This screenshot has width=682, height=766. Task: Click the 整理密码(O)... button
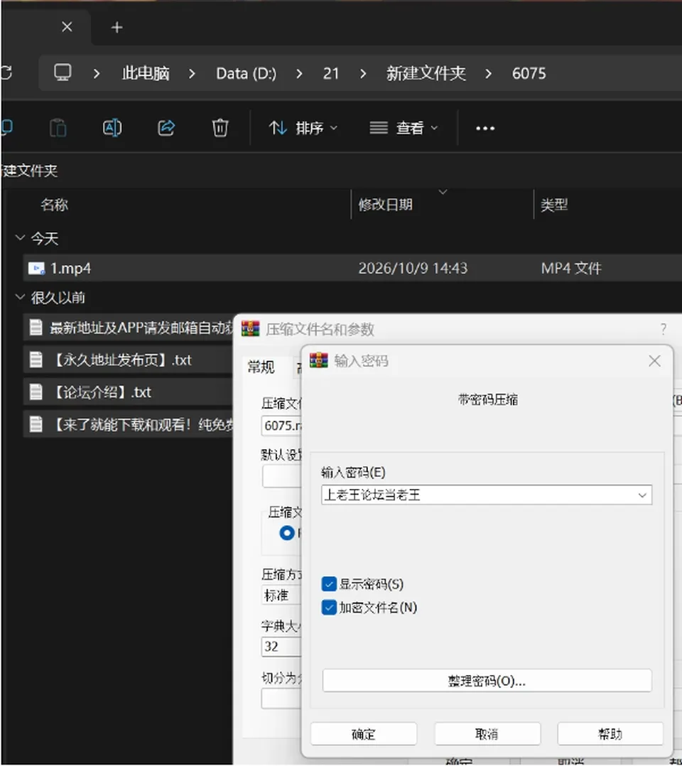pyautogui.click(x=487, y=681)
